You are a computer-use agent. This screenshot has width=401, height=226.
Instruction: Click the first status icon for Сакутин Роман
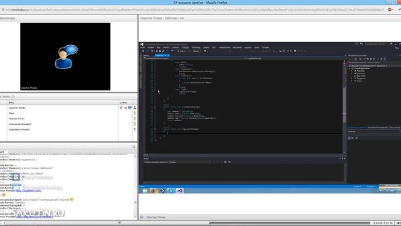click(x=121, y=108)
